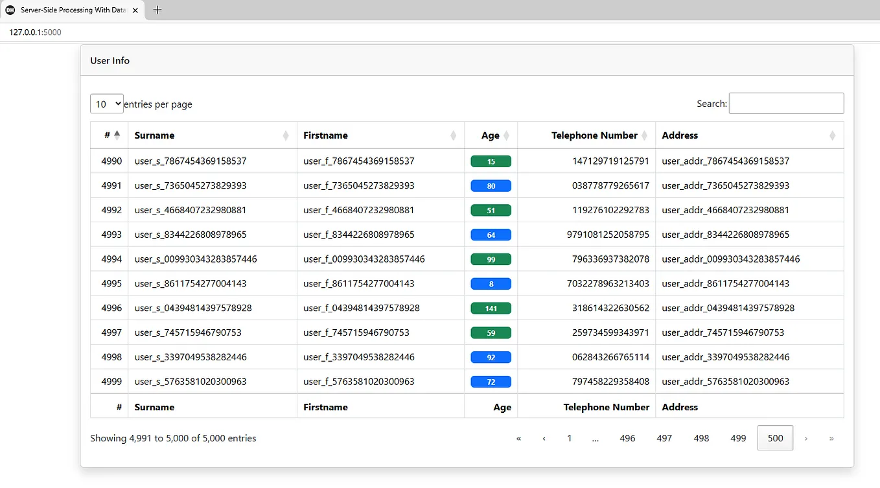Click the green age badge 15
This screenshot has width=880, height=488.
point(491,161)
